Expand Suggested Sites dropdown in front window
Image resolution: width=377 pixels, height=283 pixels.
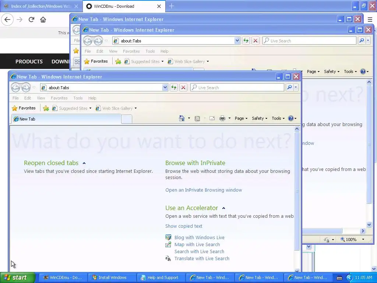click(x=91, y=108)
